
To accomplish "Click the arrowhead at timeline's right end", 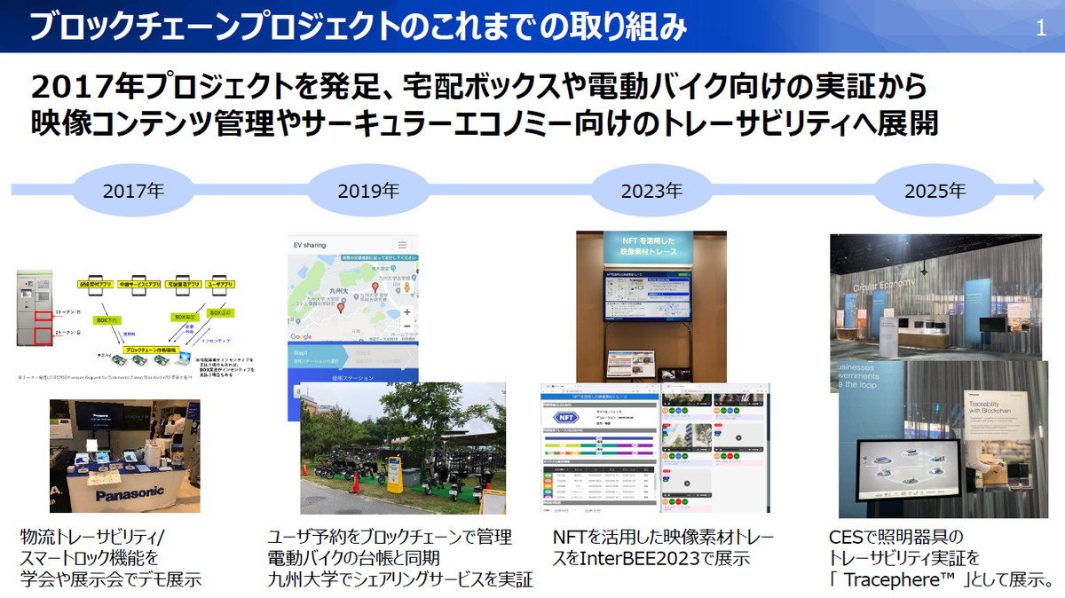I will (x=1038, y=188).
